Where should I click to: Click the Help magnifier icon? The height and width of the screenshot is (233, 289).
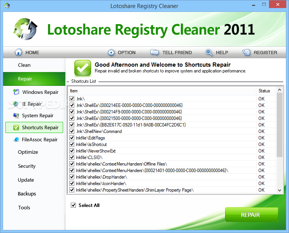(209, 53)
